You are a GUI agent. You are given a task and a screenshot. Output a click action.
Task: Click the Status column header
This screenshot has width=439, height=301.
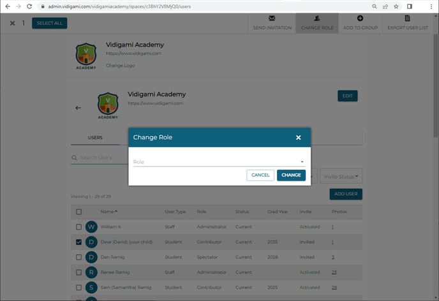(x=242, y=212)
